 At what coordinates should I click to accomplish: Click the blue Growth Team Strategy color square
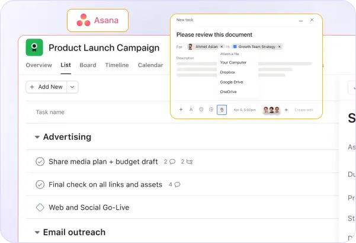[235, 47]
